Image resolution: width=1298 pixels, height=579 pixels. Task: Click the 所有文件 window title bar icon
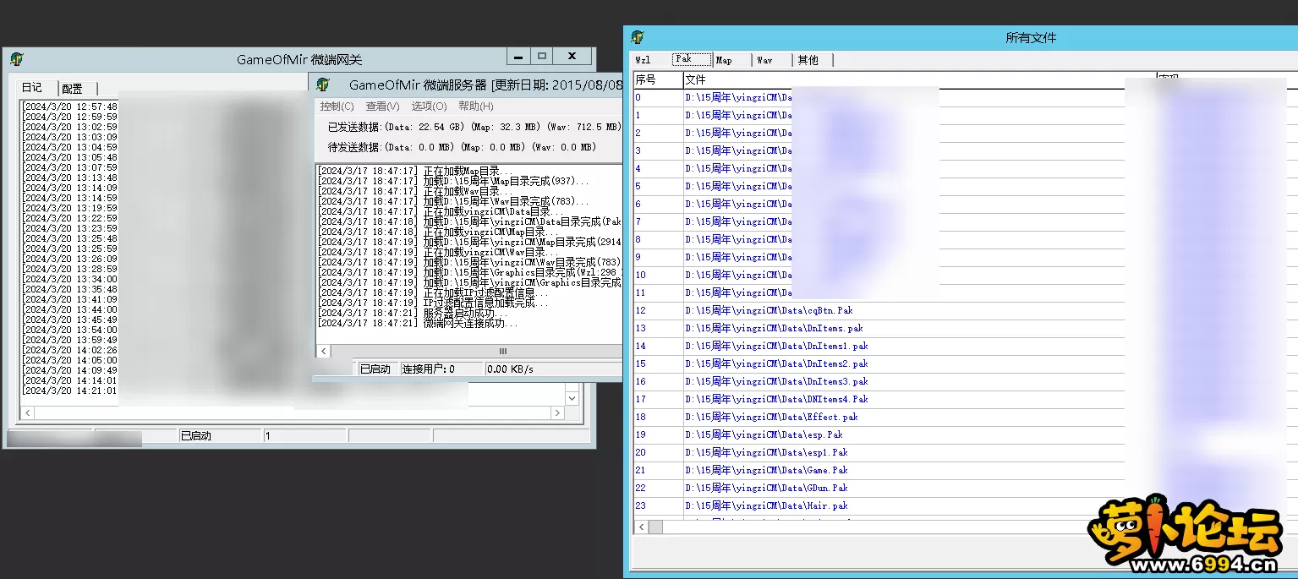638,37
